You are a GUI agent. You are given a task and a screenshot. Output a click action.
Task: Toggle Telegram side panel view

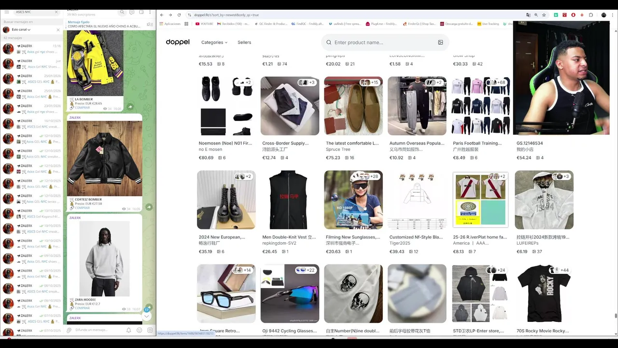(x=141, y=12)
